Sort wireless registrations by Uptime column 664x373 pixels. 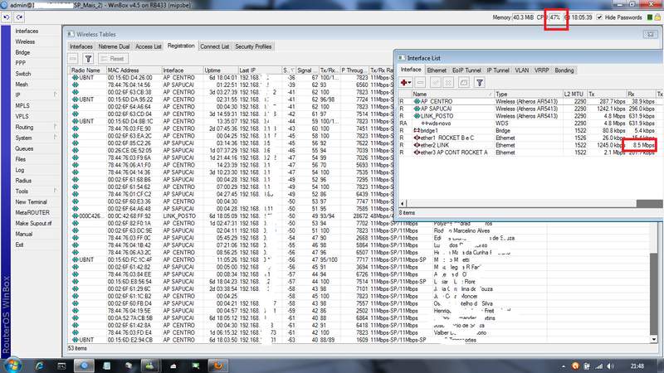(220, 70)
